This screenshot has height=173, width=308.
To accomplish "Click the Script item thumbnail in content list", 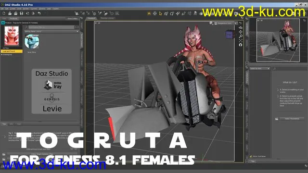I will coord(32,42).
